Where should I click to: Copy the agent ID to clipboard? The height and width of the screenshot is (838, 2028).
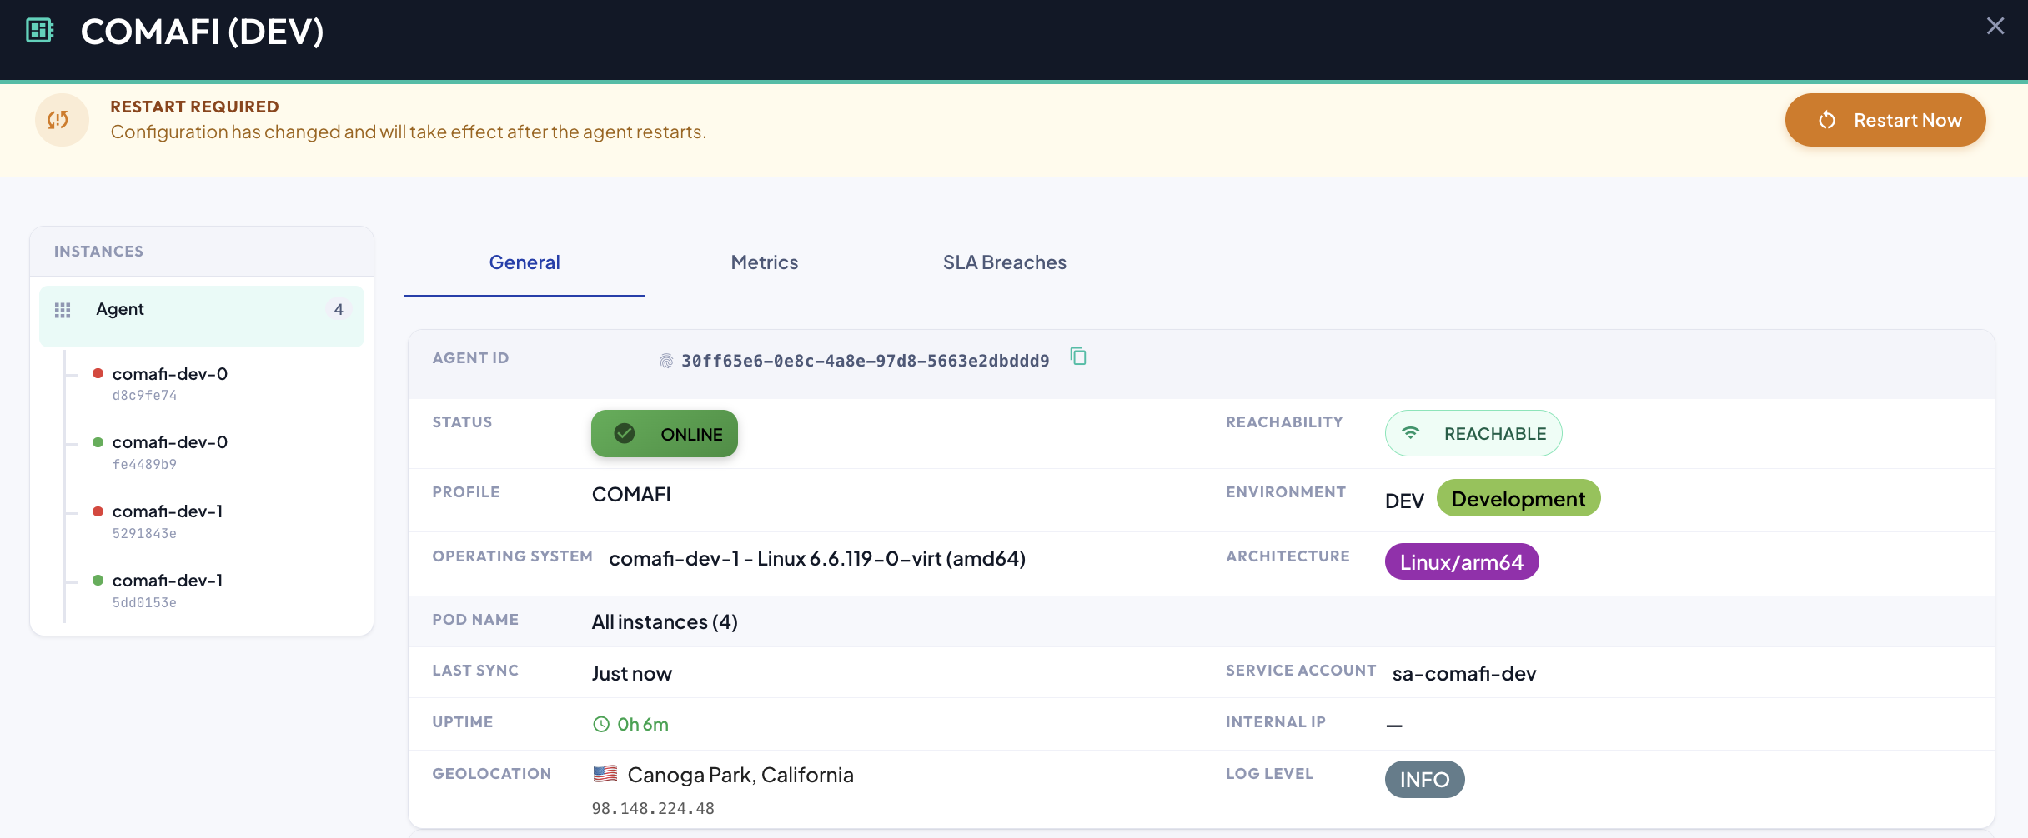coord(1078,357)
